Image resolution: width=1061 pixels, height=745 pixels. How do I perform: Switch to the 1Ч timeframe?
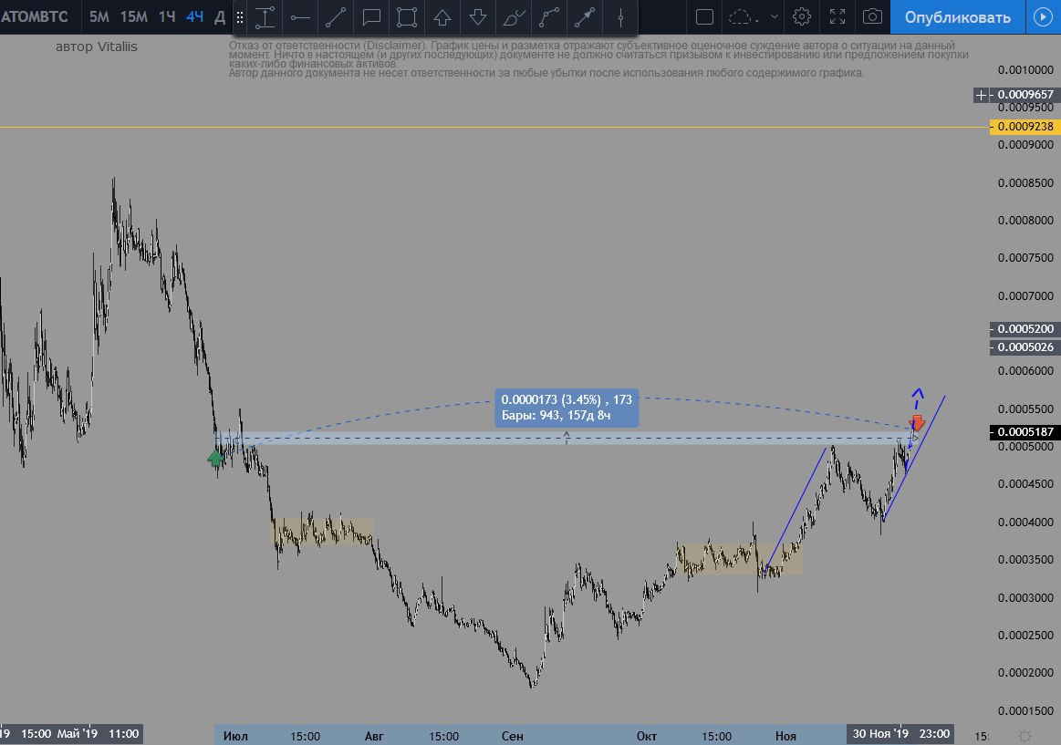[167, 17]
